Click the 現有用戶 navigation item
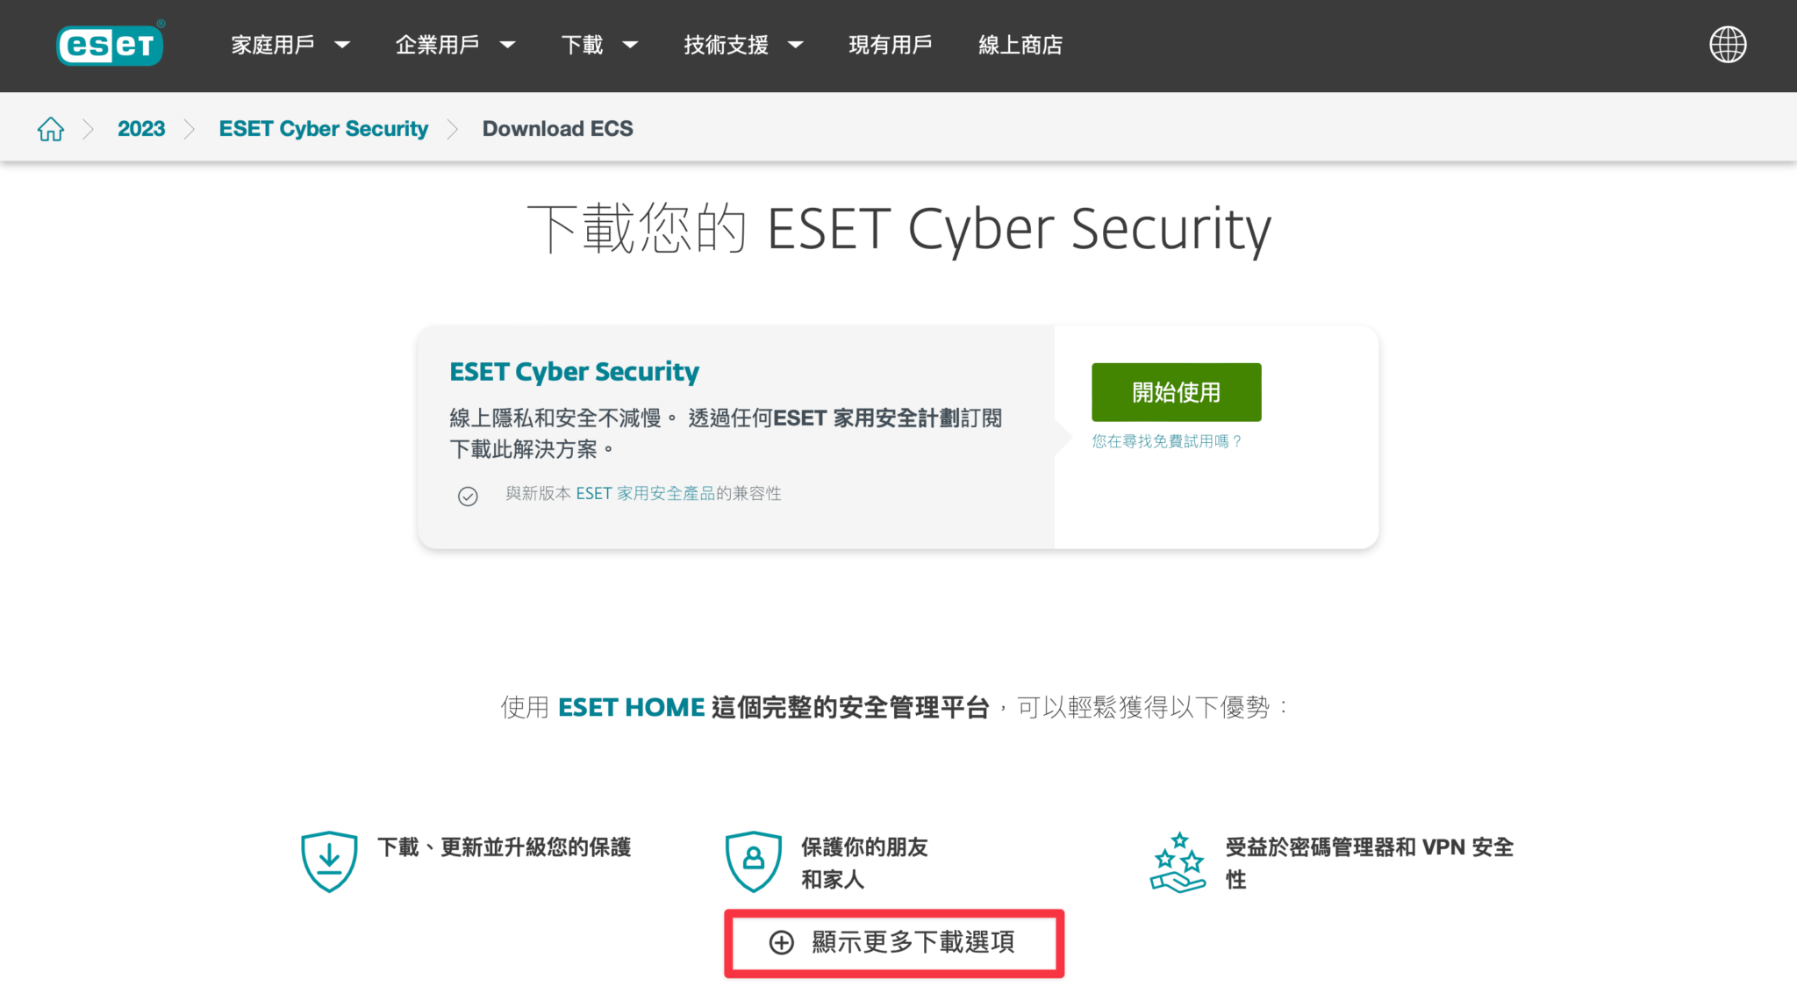1797x993 pixels. click(890, 45)
